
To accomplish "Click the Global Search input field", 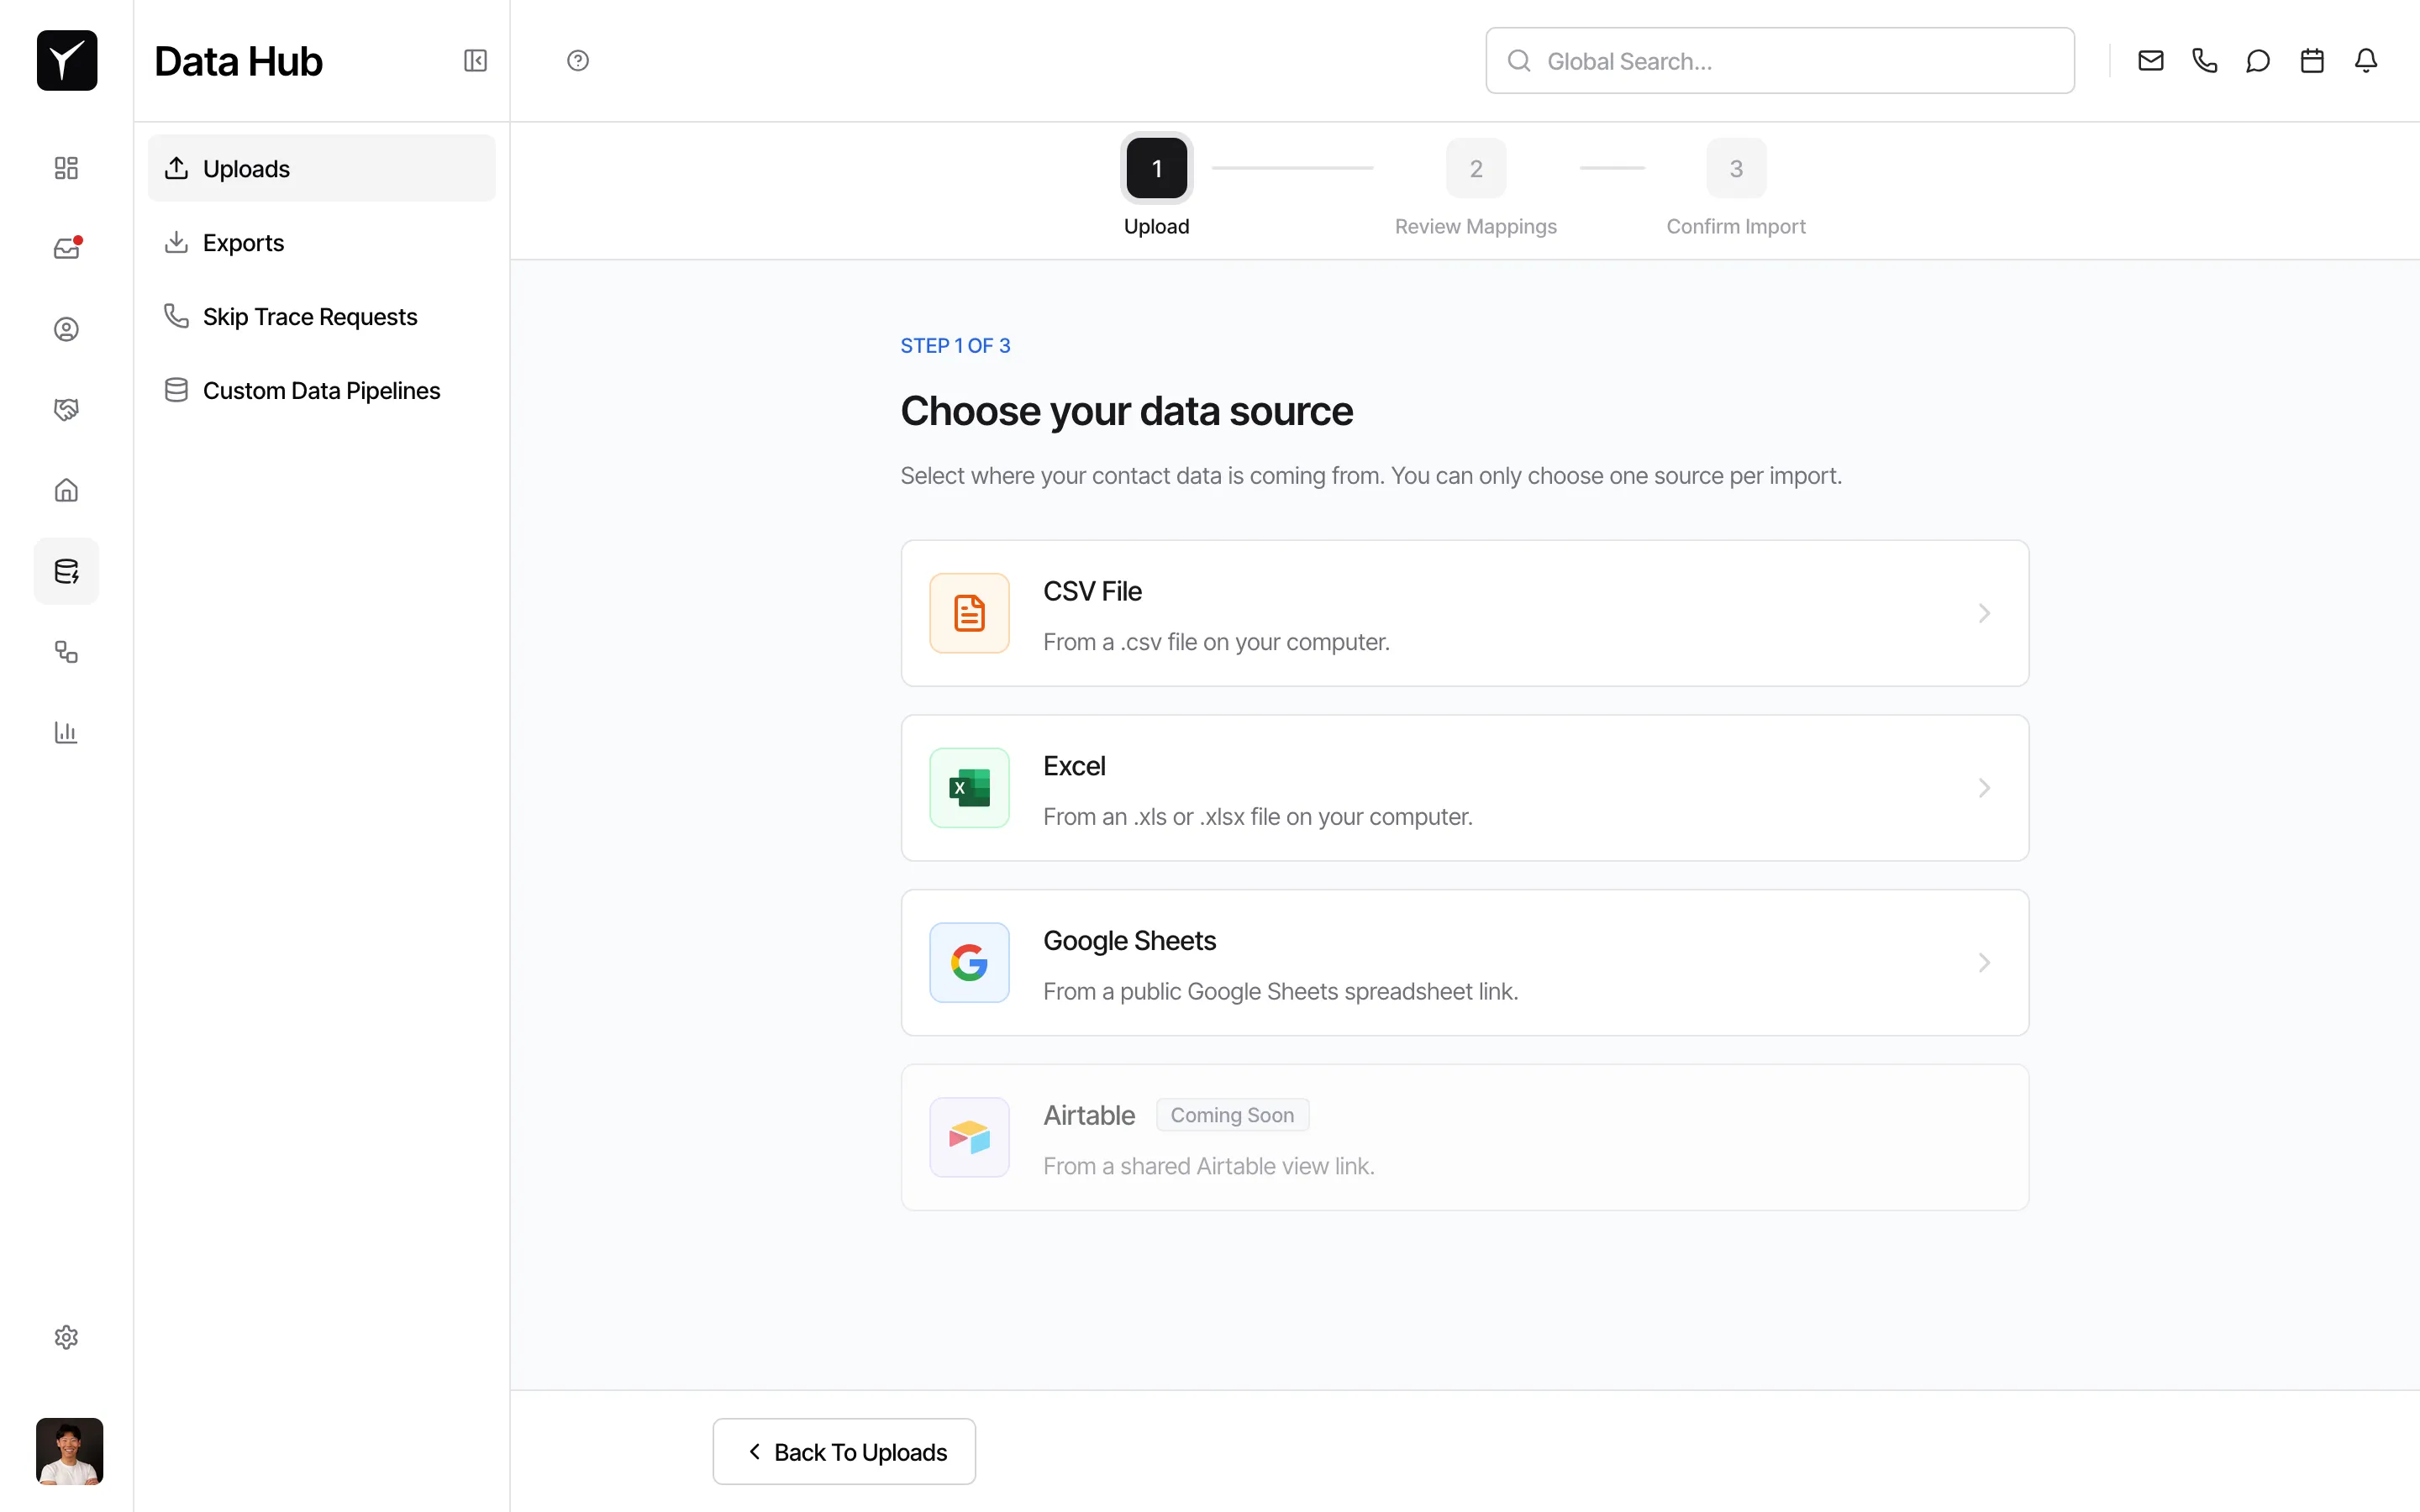I will click(1780, 61).
